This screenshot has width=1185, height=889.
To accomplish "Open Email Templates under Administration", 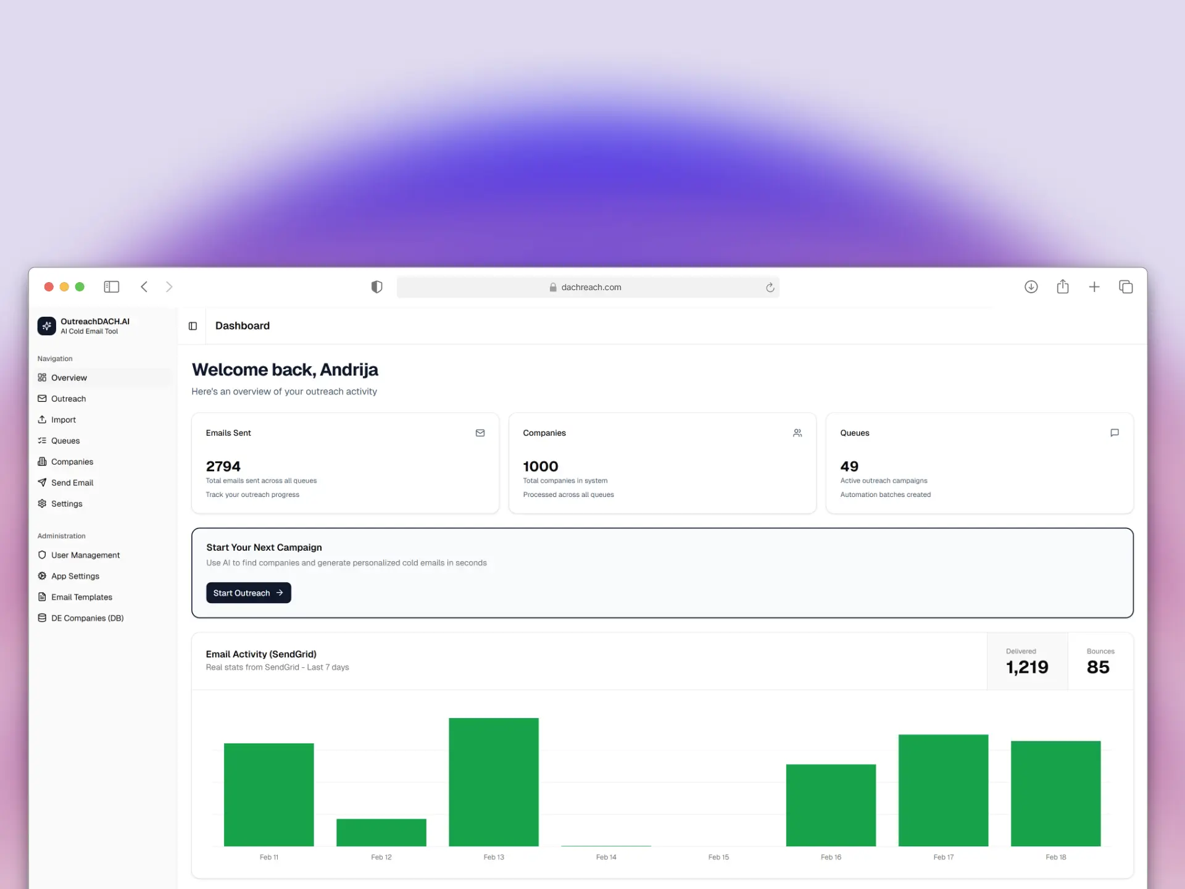I will (81, 597).
